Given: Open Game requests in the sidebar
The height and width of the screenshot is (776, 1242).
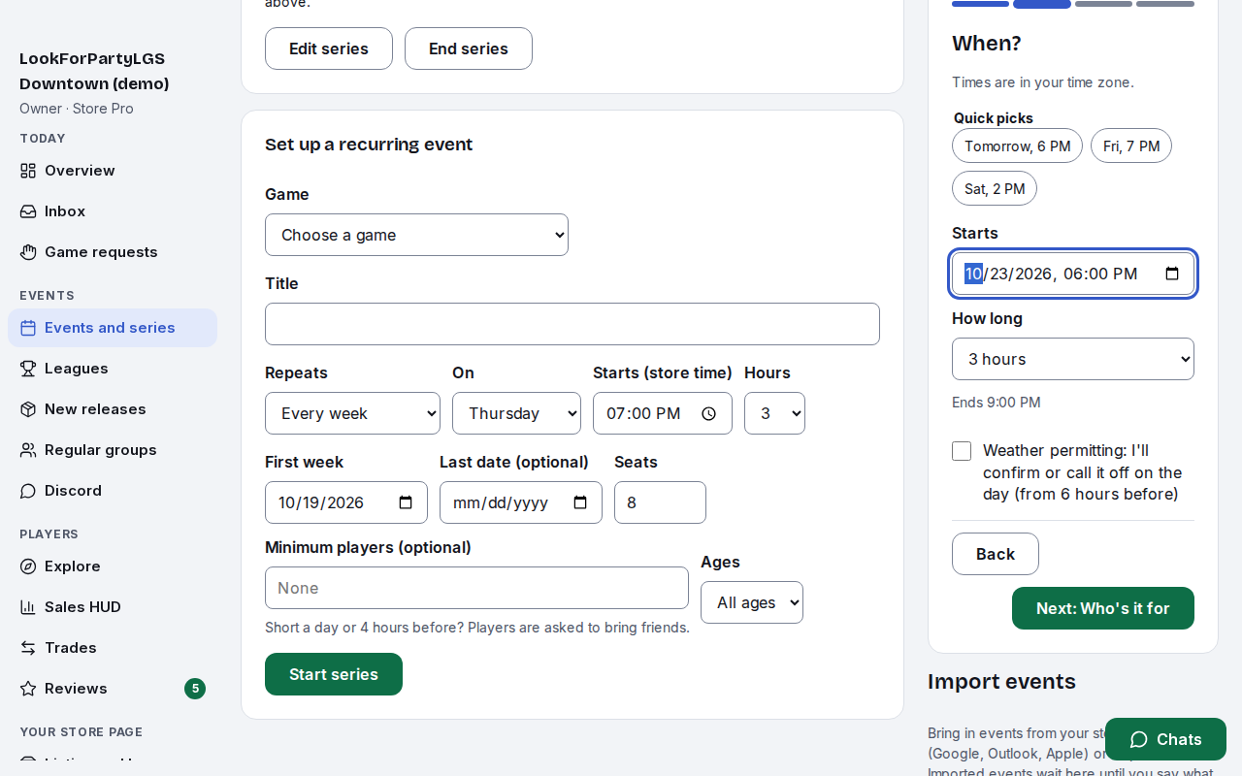Looking at the screenshot, I should [113, 252].
